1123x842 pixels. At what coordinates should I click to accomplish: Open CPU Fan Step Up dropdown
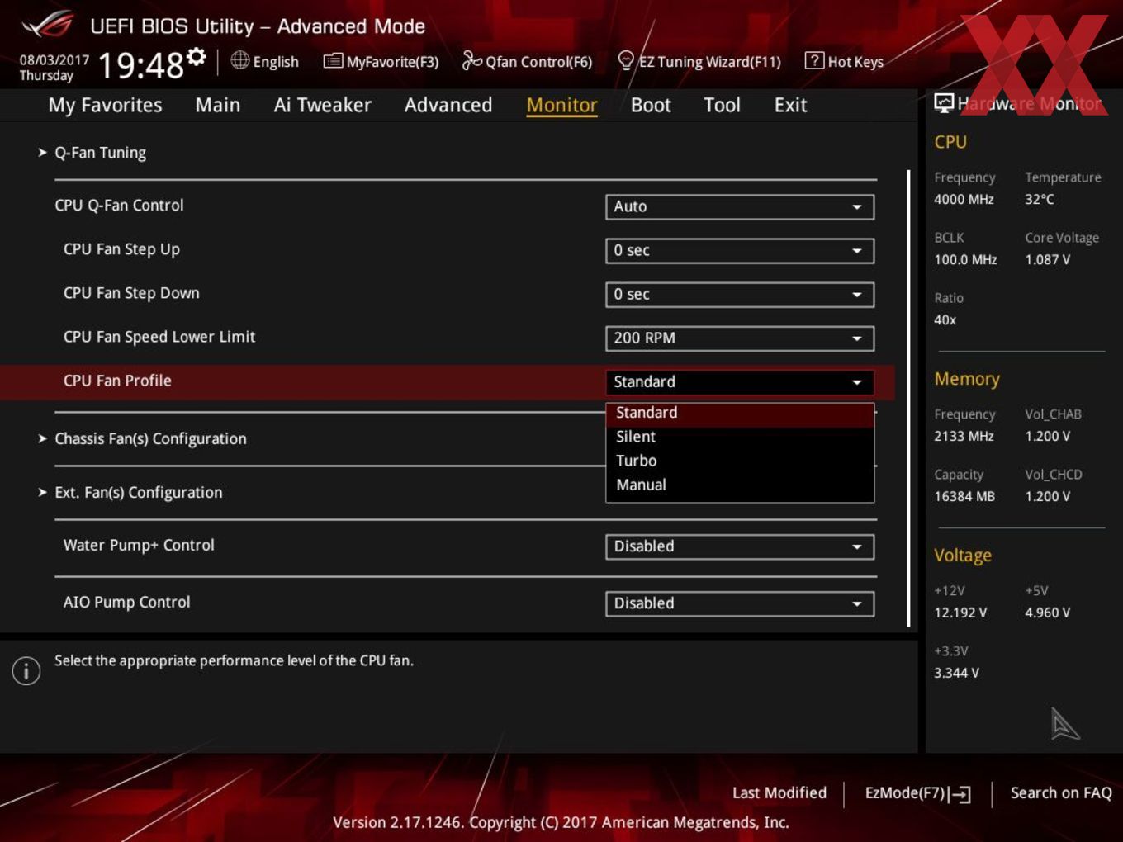[x=739, y=250]
